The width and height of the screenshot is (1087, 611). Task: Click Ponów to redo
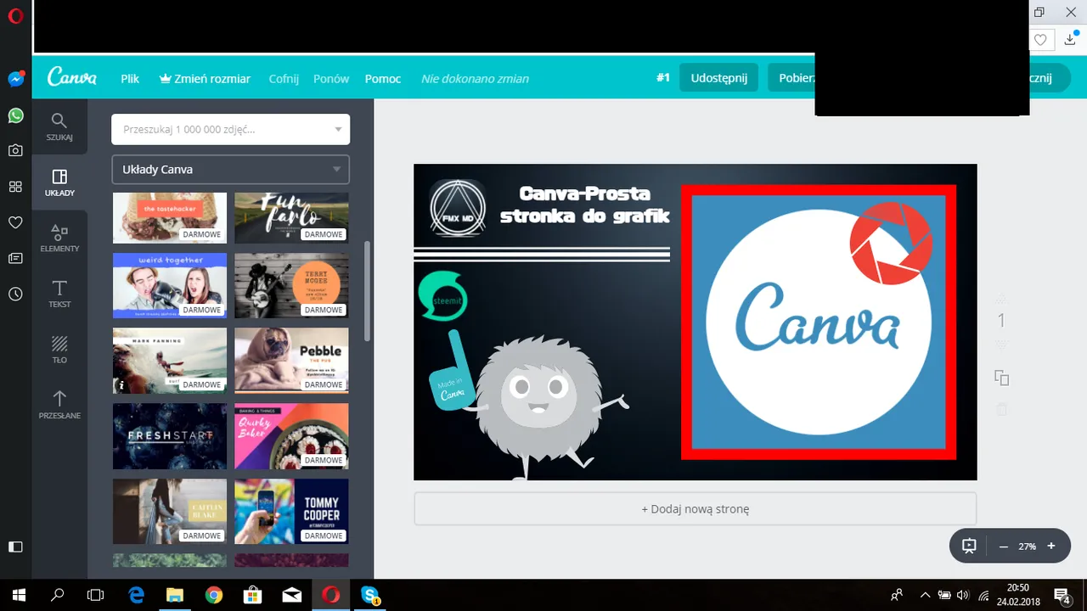coord(331,78)
